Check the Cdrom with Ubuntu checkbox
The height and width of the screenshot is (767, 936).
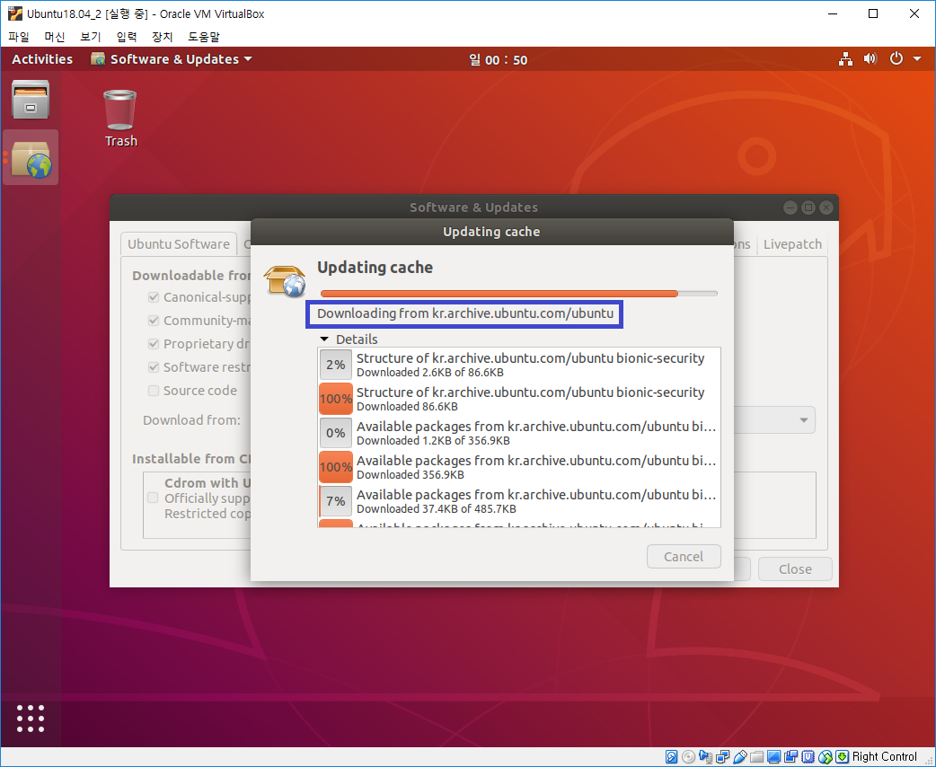(x=153, y=498)
